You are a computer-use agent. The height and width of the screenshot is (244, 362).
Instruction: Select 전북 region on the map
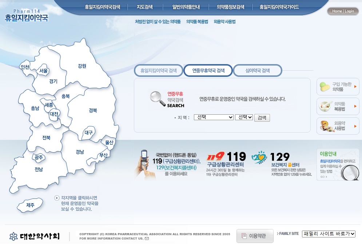coord(46,138)
